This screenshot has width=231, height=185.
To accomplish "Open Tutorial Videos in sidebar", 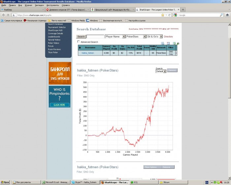I will 54,40.
